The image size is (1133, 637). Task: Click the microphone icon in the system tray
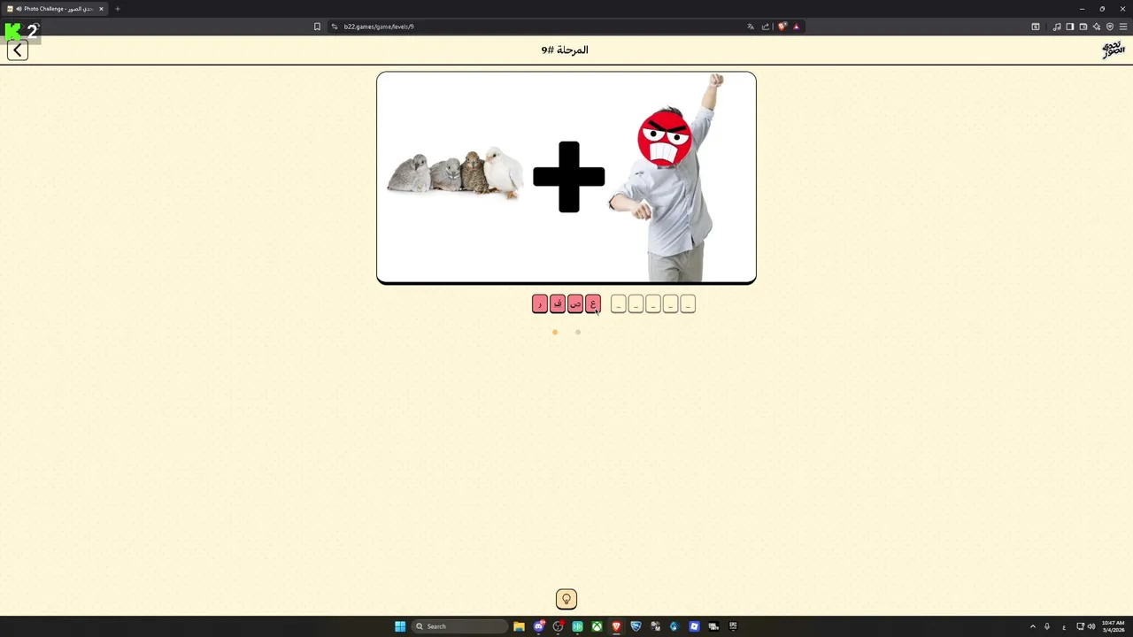1047,626
